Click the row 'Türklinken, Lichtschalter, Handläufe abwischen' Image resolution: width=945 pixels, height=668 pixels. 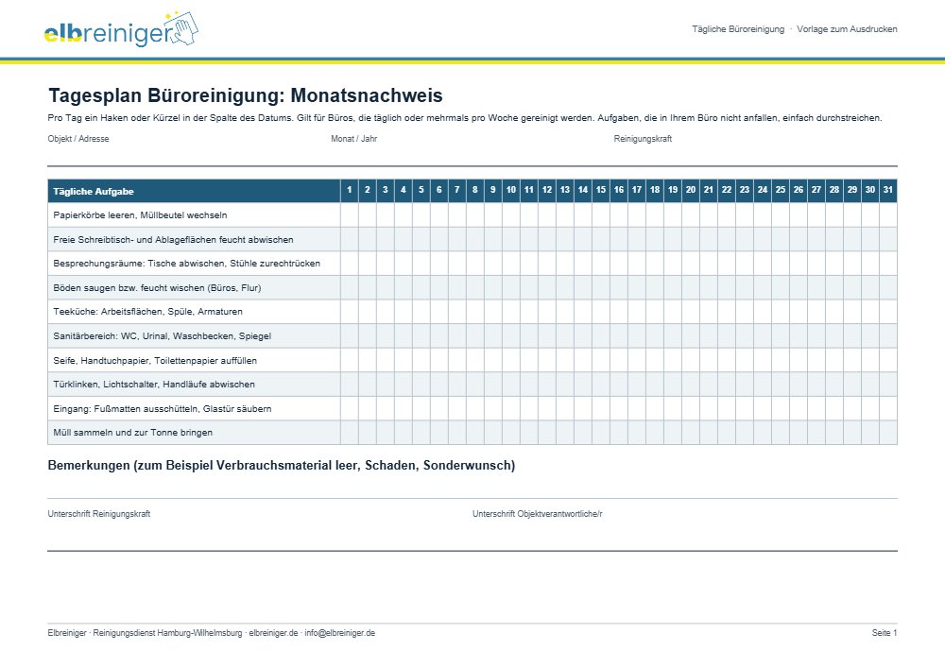472,385
